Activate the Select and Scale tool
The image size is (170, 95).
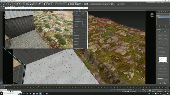[31, 4]
